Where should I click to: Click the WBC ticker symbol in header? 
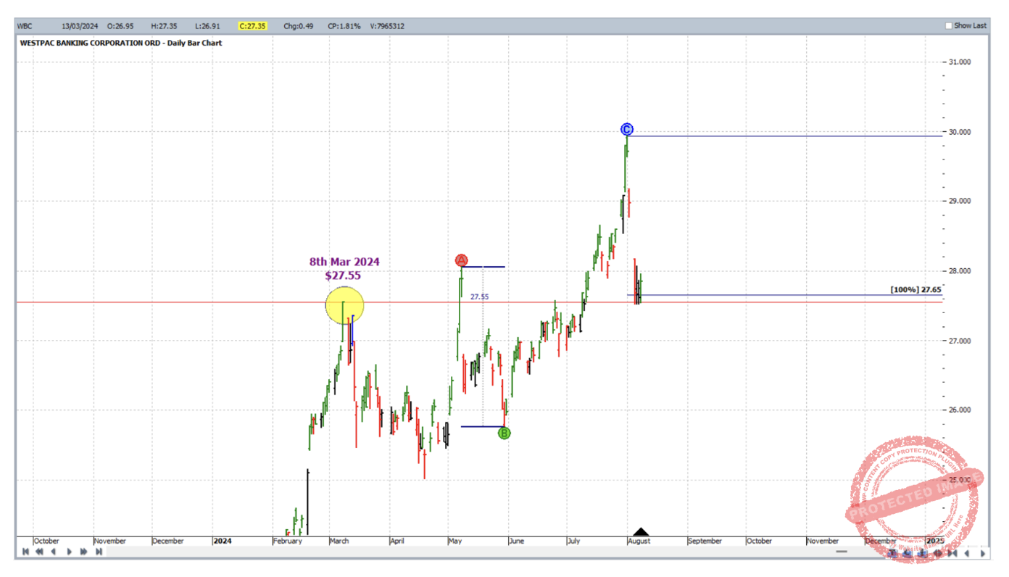point(25,26)
